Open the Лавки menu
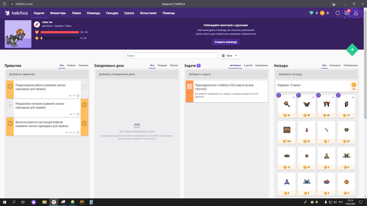This screenshot has width=367, height=206. tap(76, 13)
